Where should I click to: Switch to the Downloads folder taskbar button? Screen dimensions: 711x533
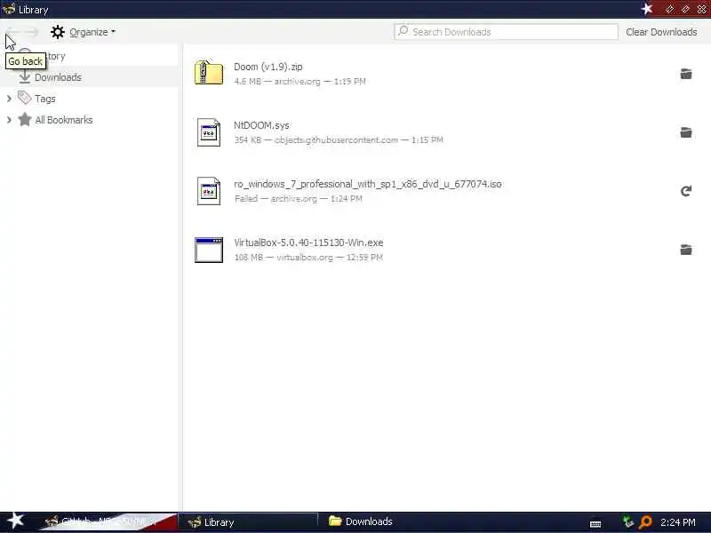[x=361, y=521]
